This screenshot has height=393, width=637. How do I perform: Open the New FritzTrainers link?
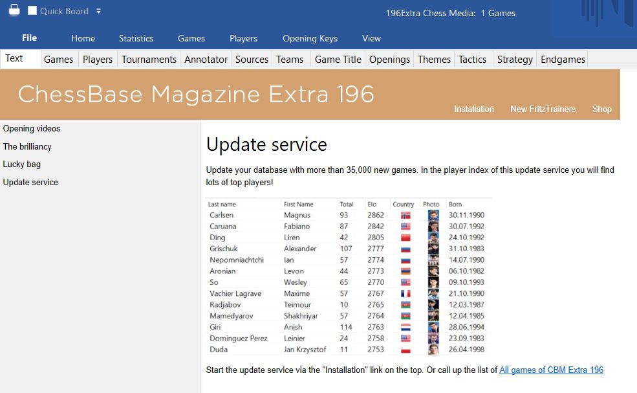pyautogui.click(x=543, y=109)
